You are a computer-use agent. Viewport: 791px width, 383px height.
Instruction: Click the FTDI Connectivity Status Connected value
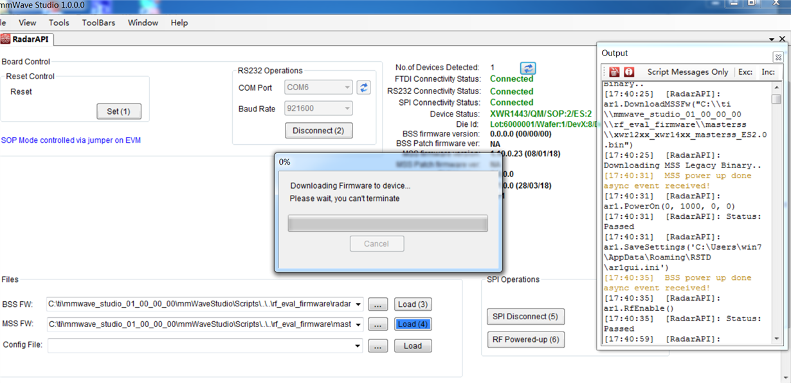tap(511, 79)
